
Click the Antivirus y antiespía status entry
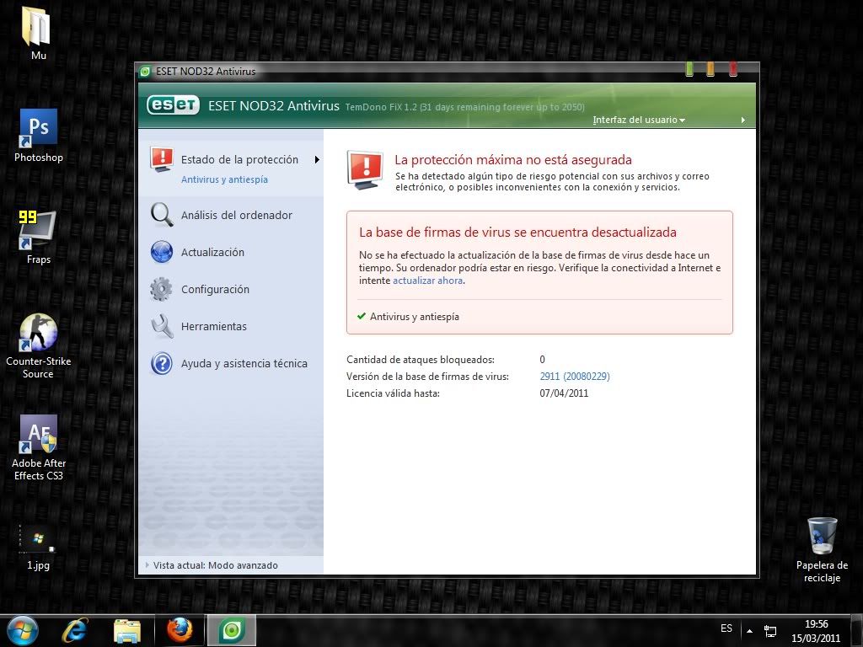point(414,317)
